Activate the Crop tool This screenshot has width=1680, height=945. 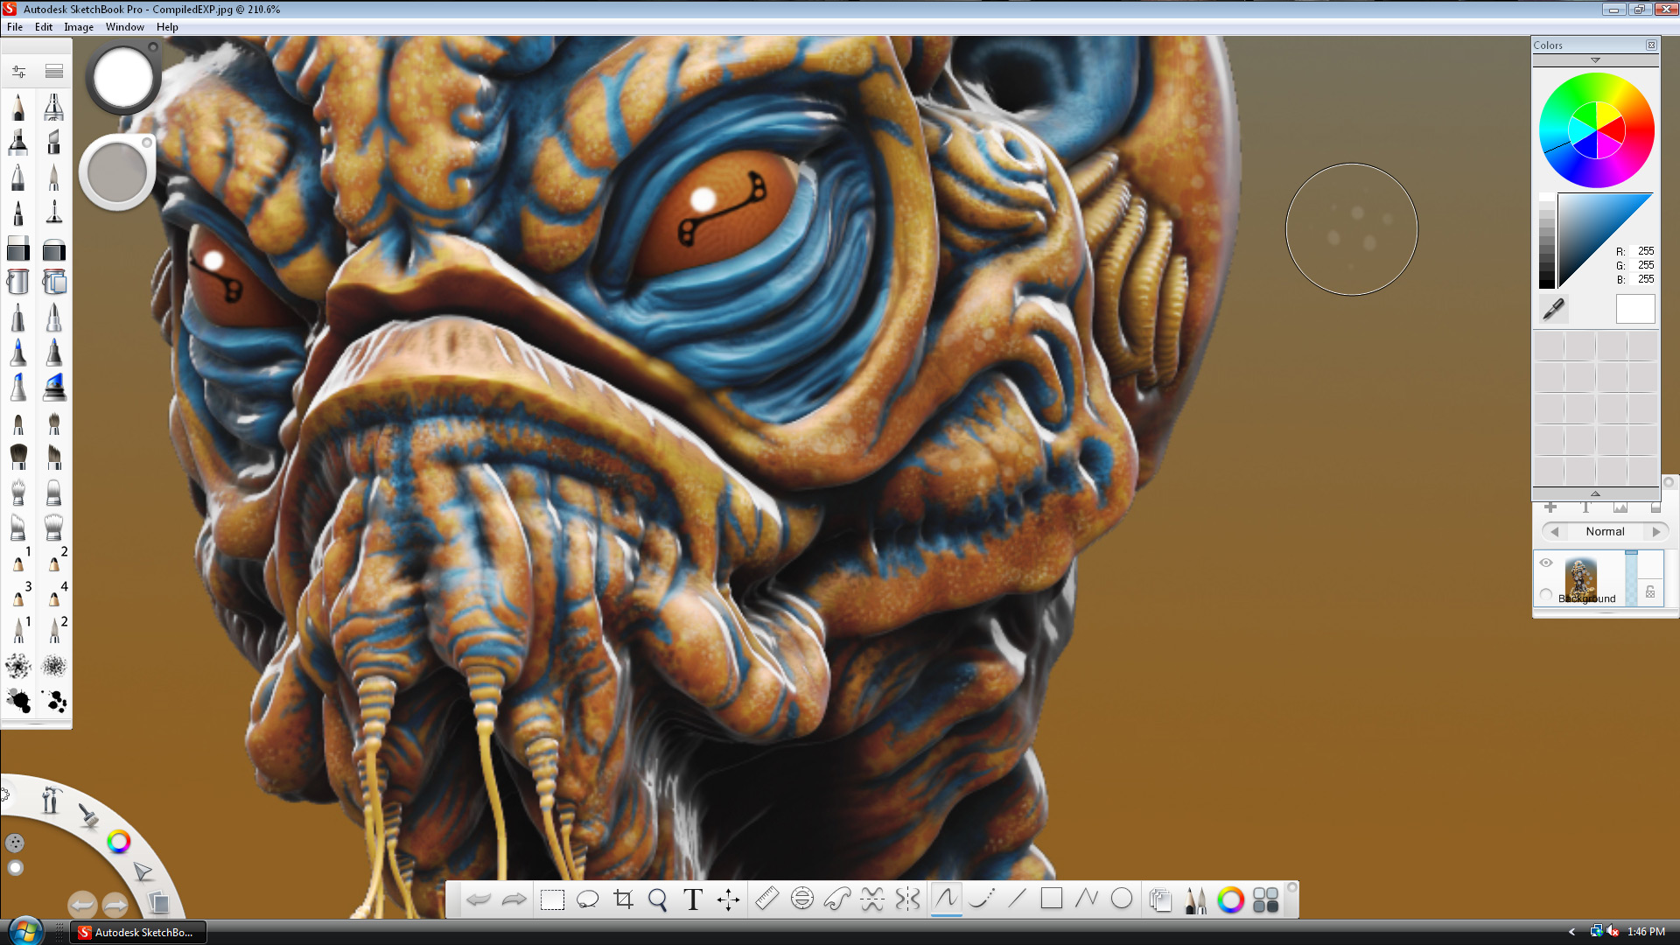[x=623, y=899]
